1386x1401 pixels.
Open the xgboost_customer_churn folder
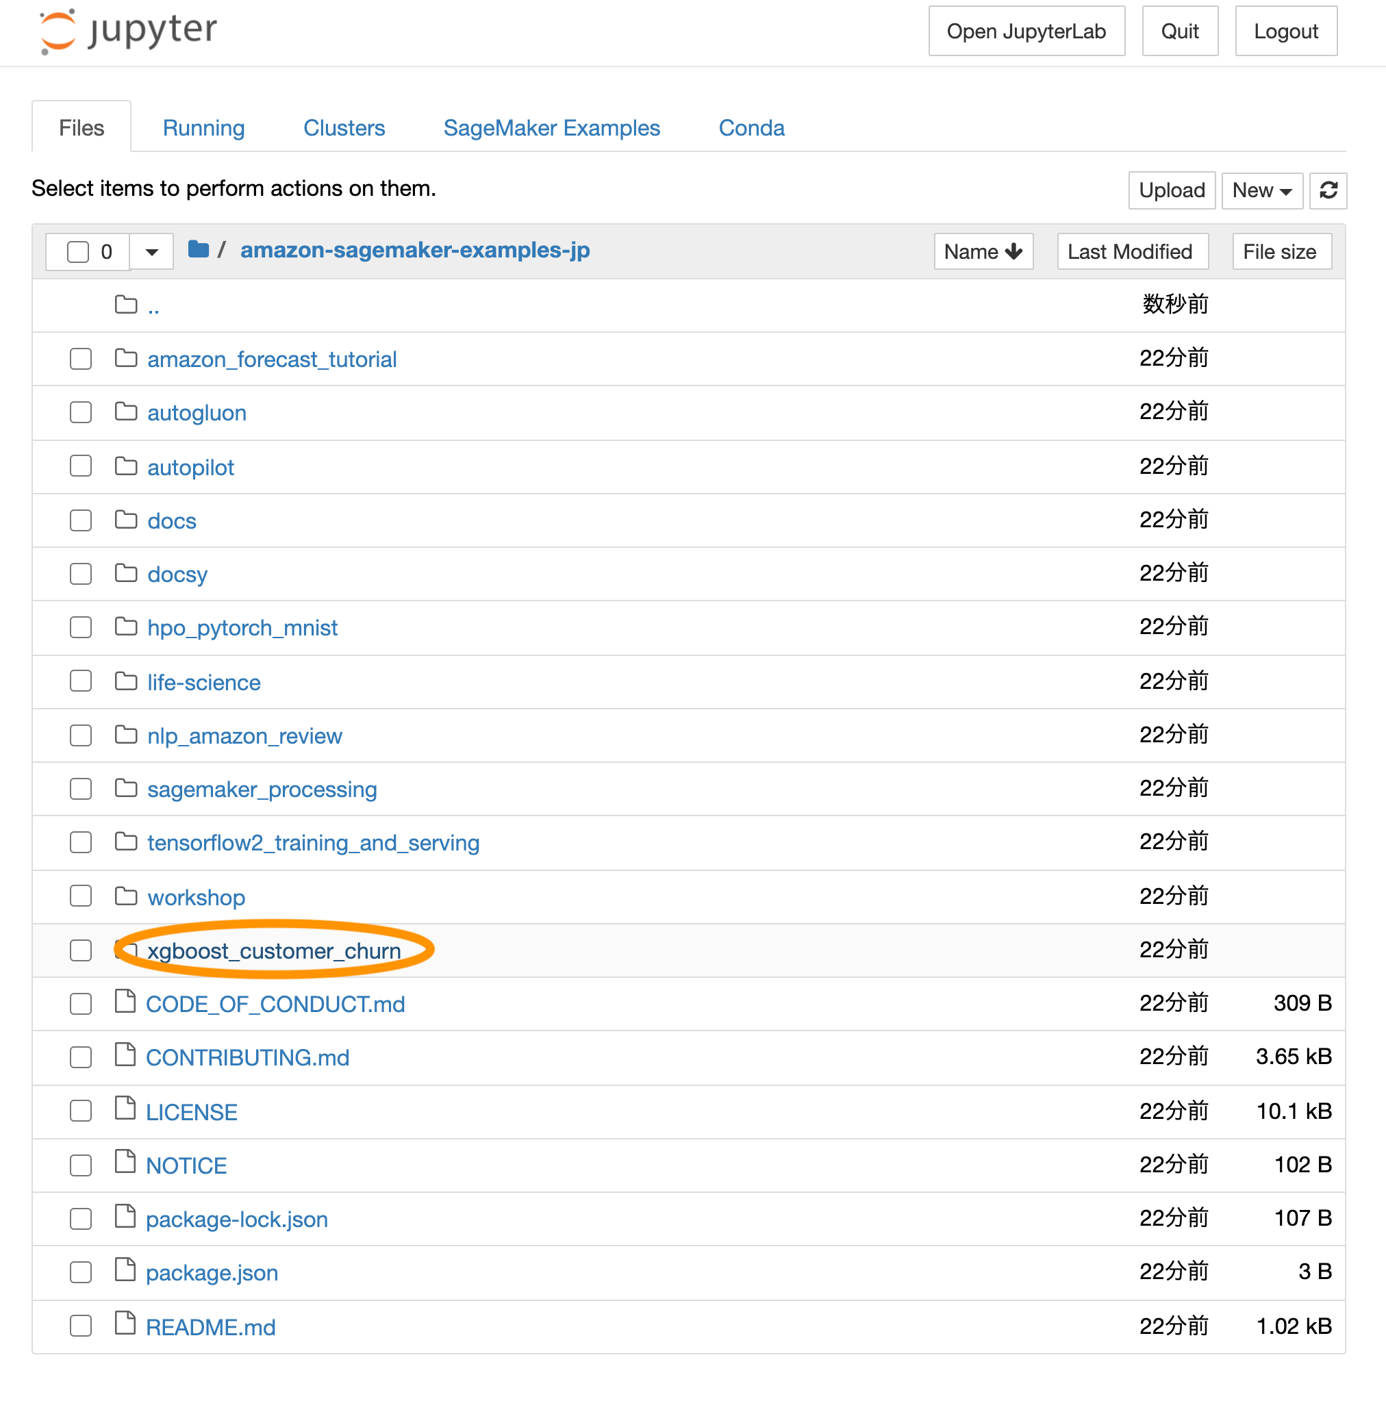(x=274, y=950)
